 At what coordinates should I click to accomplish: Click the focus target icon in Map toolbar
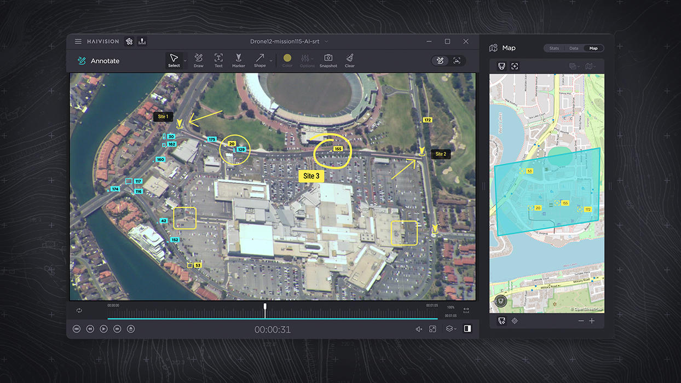(515, 66)
